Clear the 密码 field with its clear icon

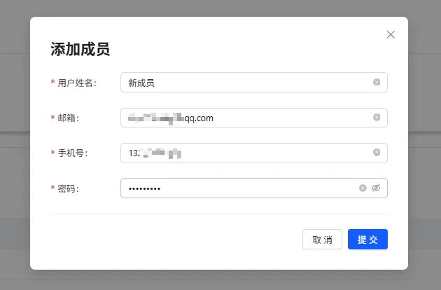(x=363, y=188)
